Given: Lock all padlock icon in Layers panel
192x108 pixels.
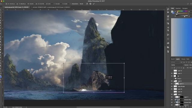Looking at the screenshot, I should [183, 68].
